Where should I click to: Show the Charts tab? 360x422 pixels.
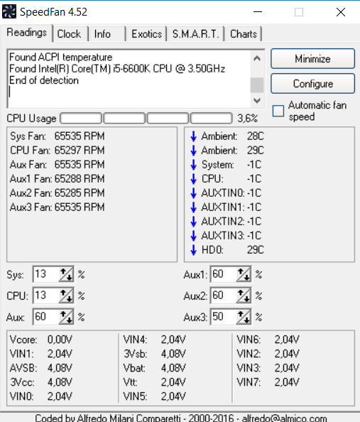coord(244,34)
